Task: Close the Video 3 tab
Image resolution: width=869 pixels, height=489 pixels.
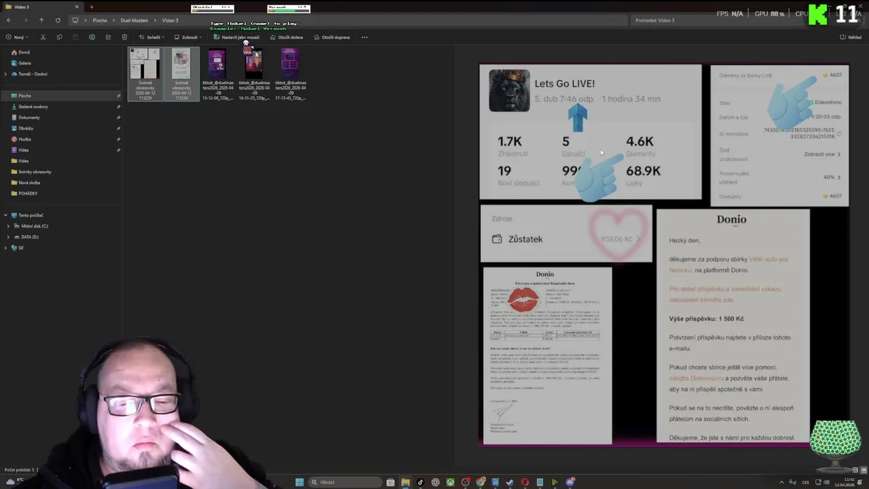Action: pos(77,7)
